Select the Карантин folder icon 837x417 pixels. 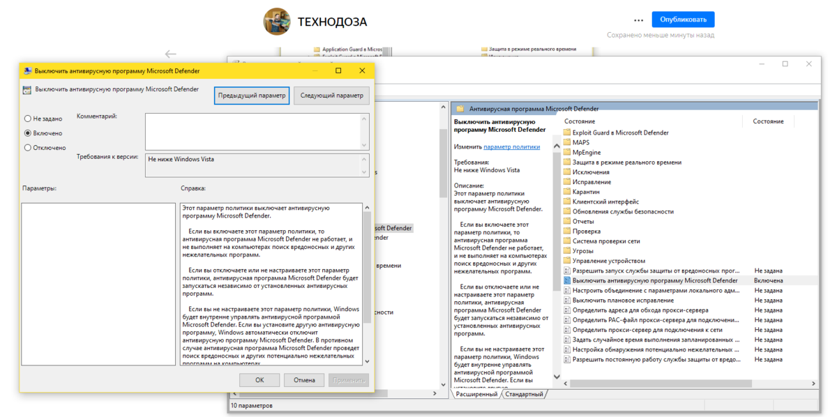[567, 192]
